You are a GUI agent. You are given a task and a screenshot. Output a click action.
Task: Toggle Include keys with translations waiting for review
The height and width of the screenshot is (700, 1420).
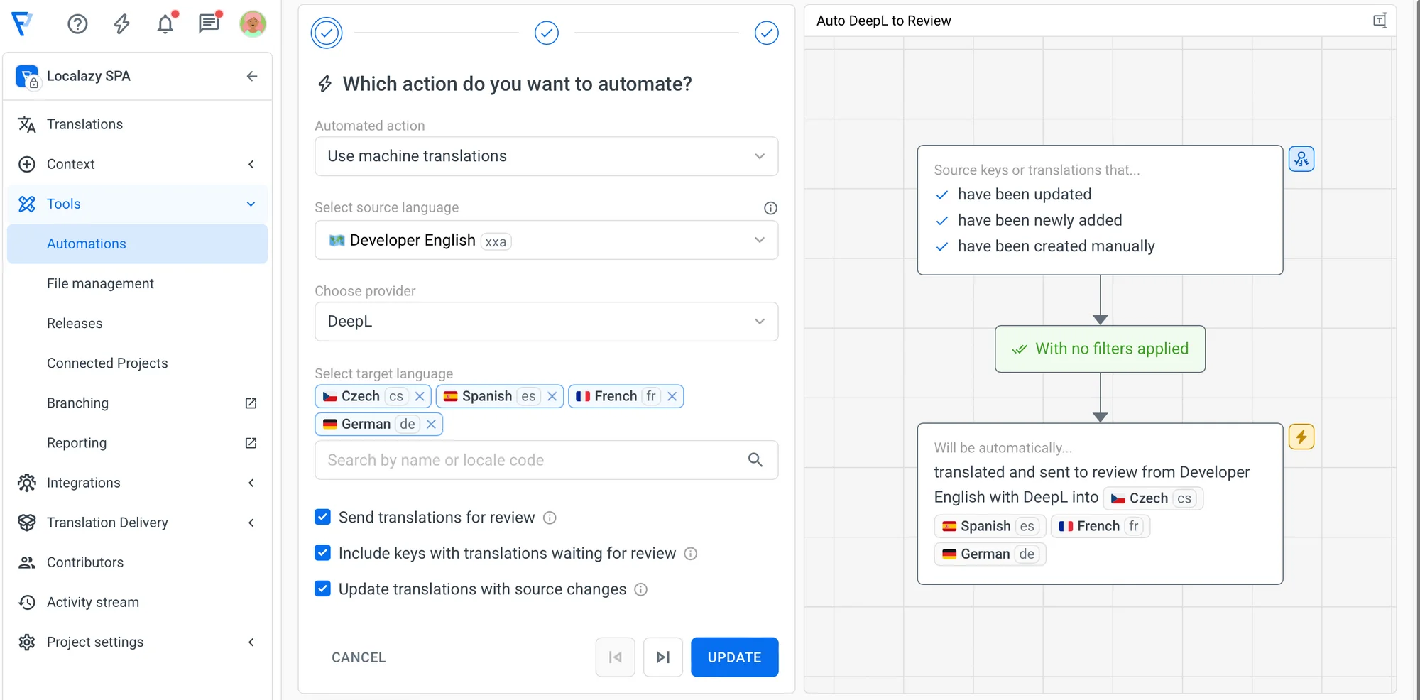(x=323, y=553)
